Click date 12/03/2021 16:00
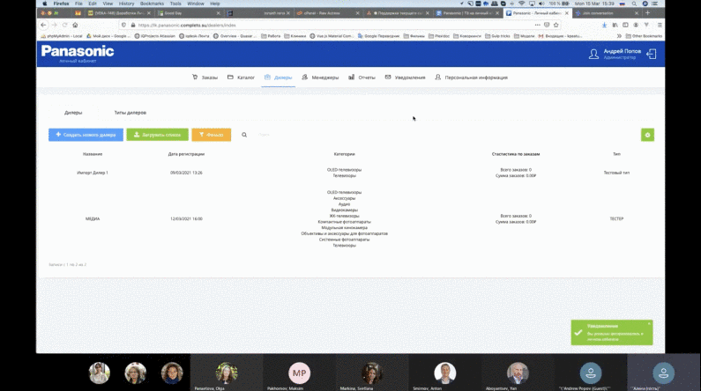Viewport: 701px width, 391px height. pyautogui.click(x=186, y=218)
